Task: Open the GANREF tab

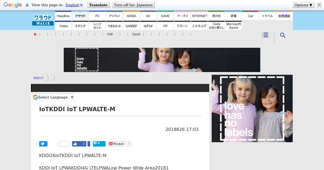Action: tap(131, 26)
